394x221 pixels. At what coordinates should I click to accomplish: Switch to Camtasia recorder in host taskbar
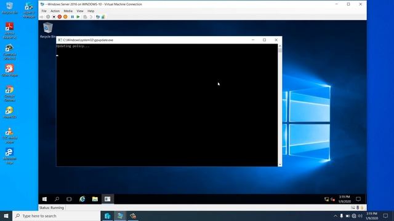(x=133, y=215)
